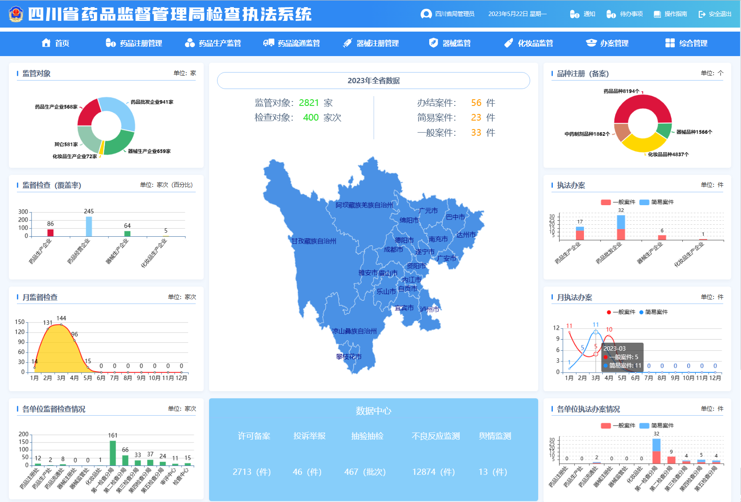Click the 安全退出 link

click(x=720, y=14)
